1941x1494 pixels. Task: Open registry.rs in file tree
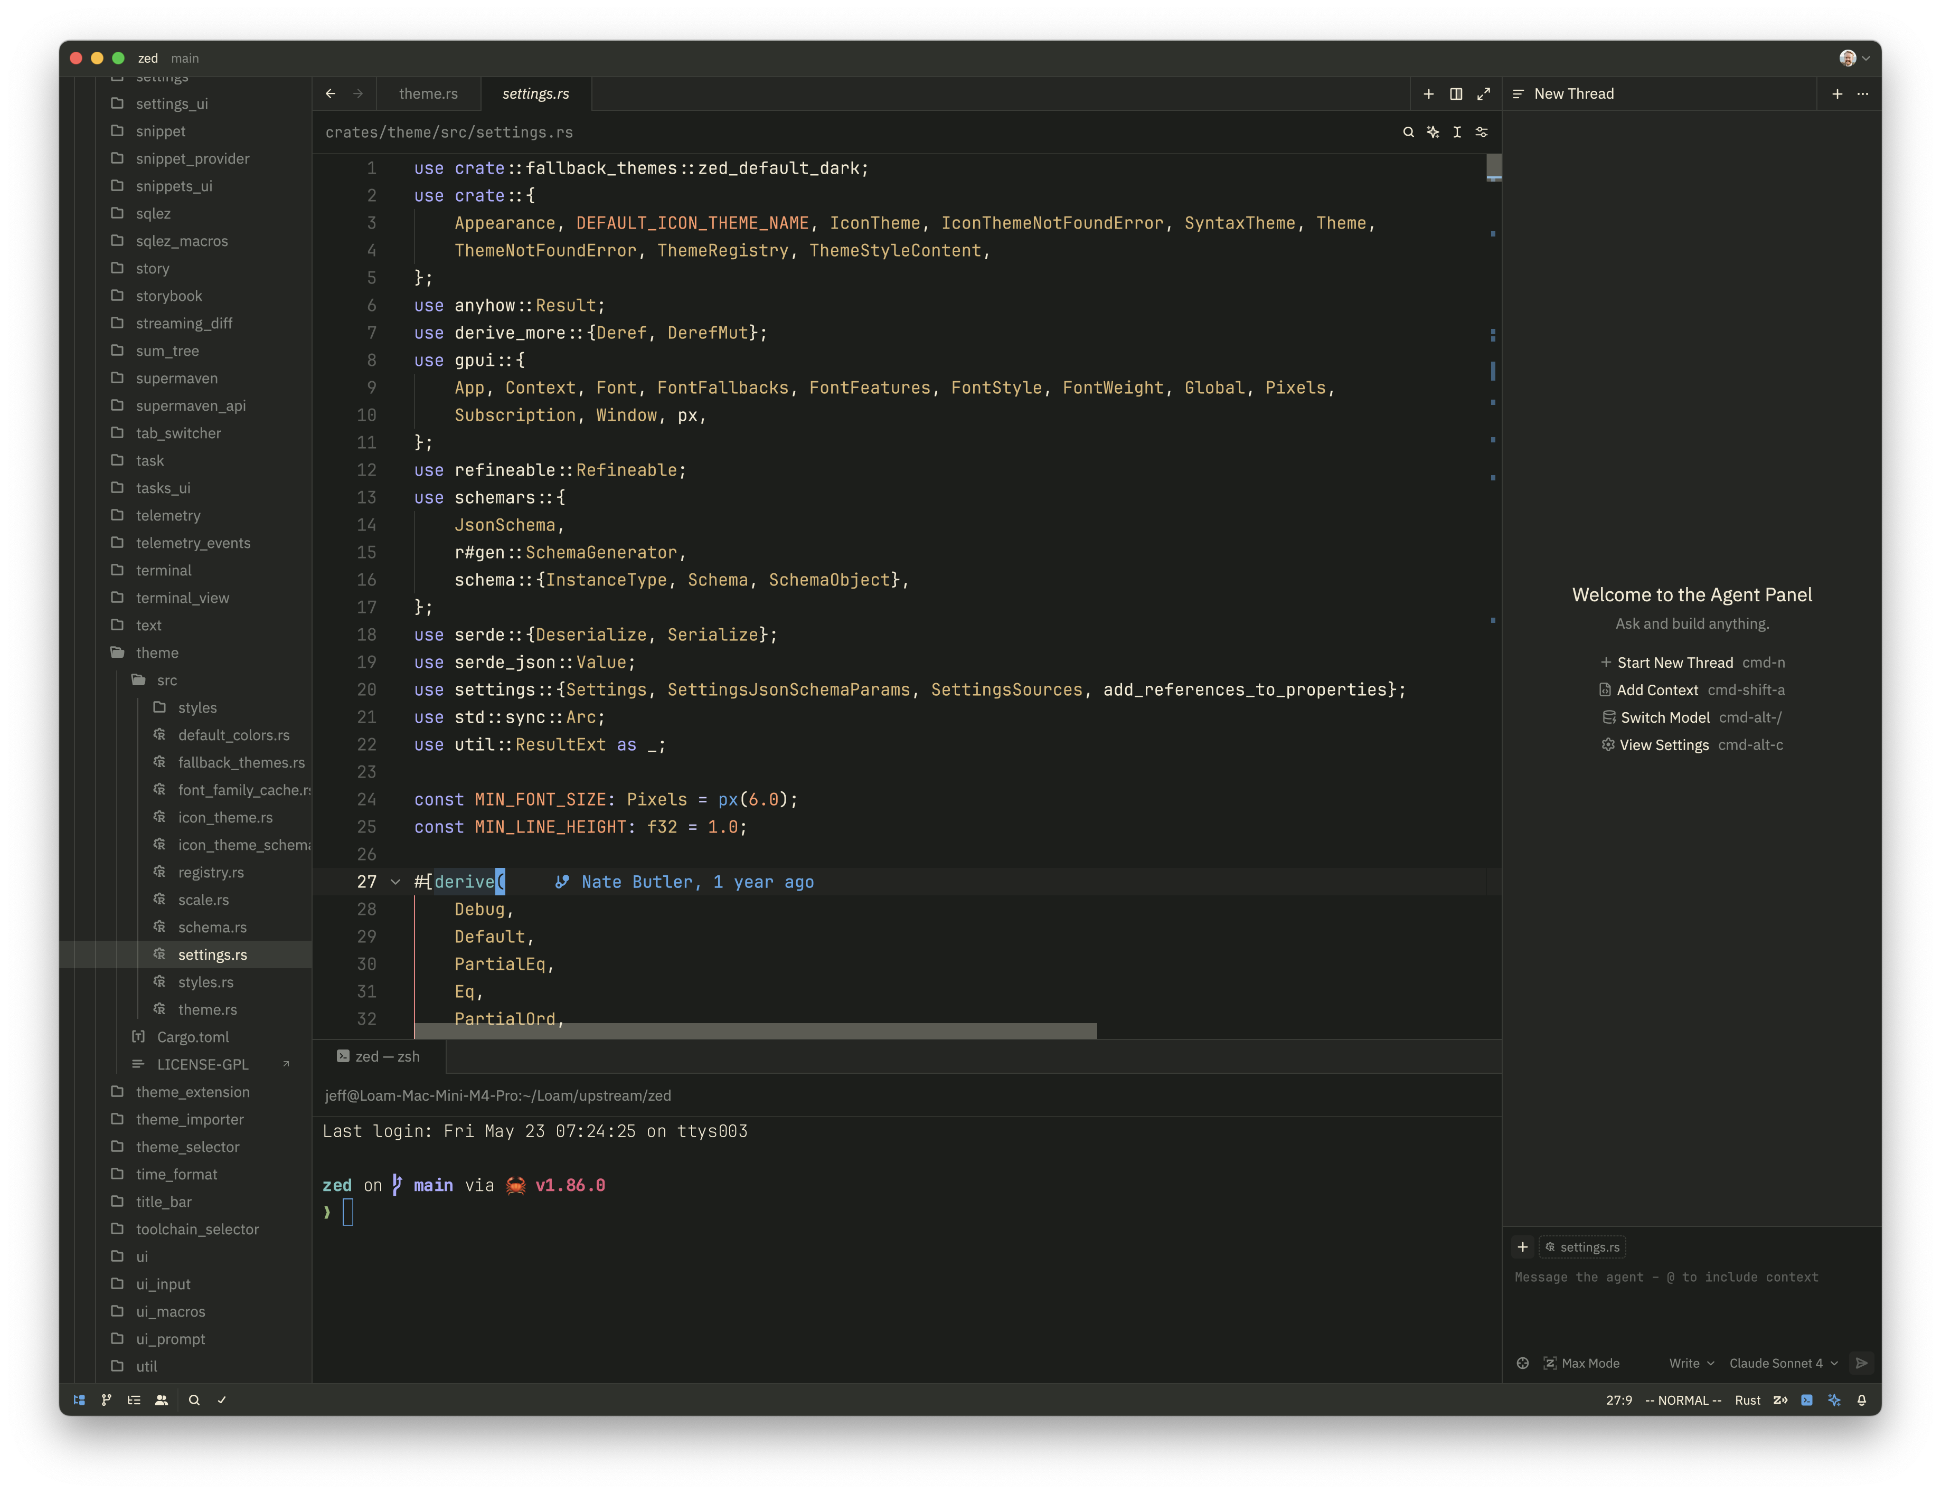pyautogui.click(x=211, y=872)
